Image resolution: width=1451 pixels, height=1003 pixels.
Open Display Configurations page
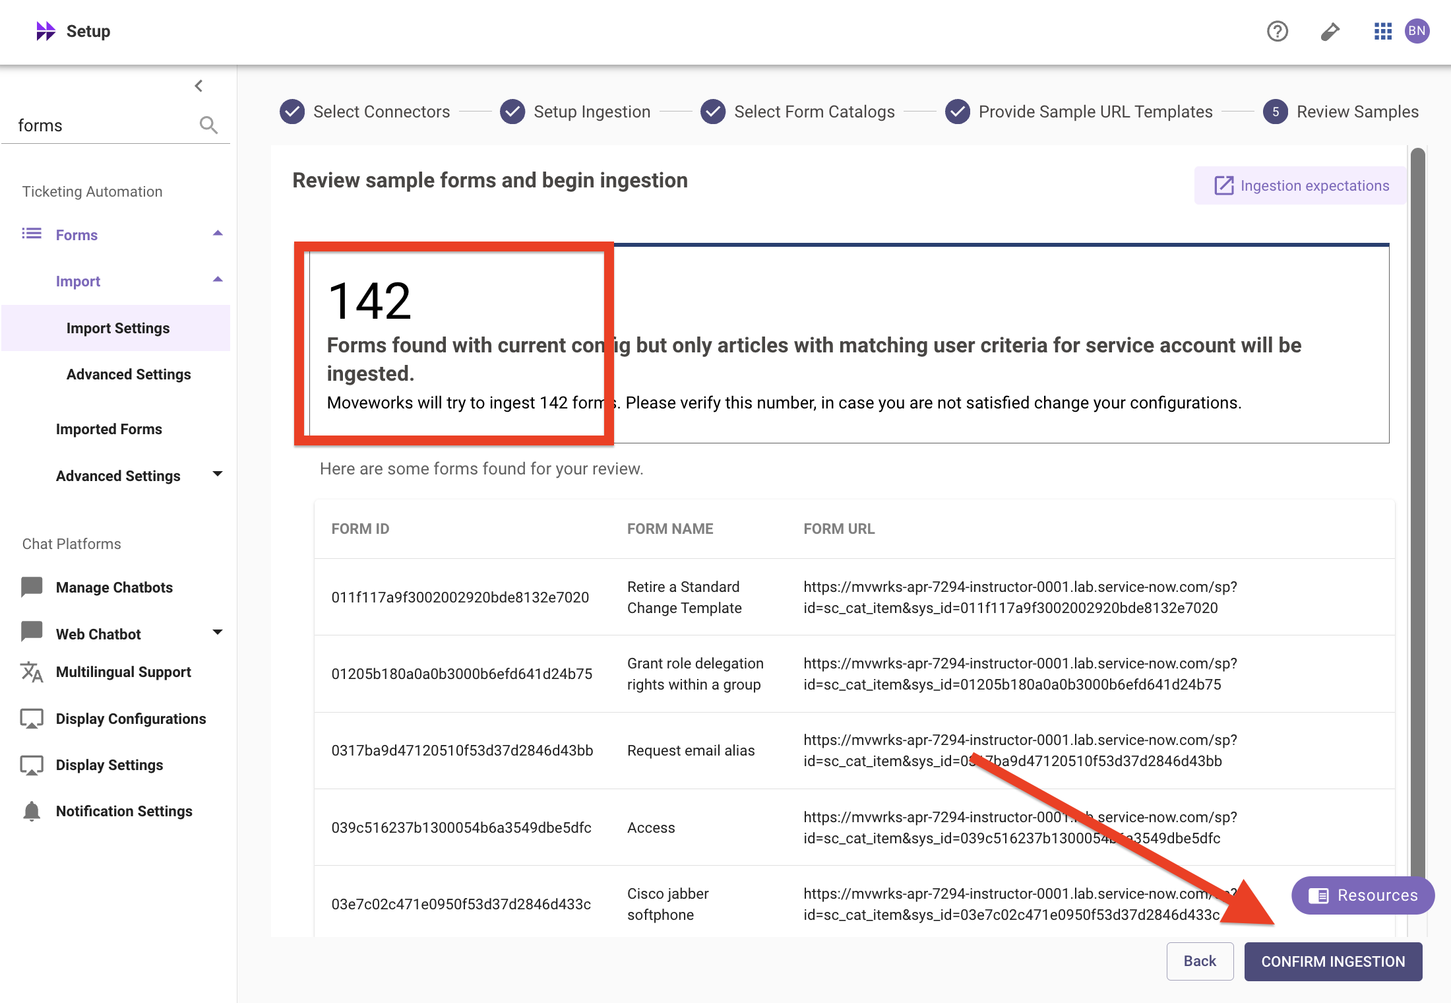[131, 719]
